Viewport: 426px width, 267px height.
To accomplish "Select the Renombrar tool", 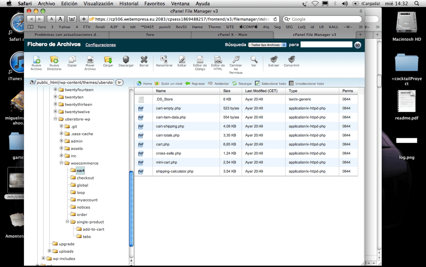I will 164,61.
